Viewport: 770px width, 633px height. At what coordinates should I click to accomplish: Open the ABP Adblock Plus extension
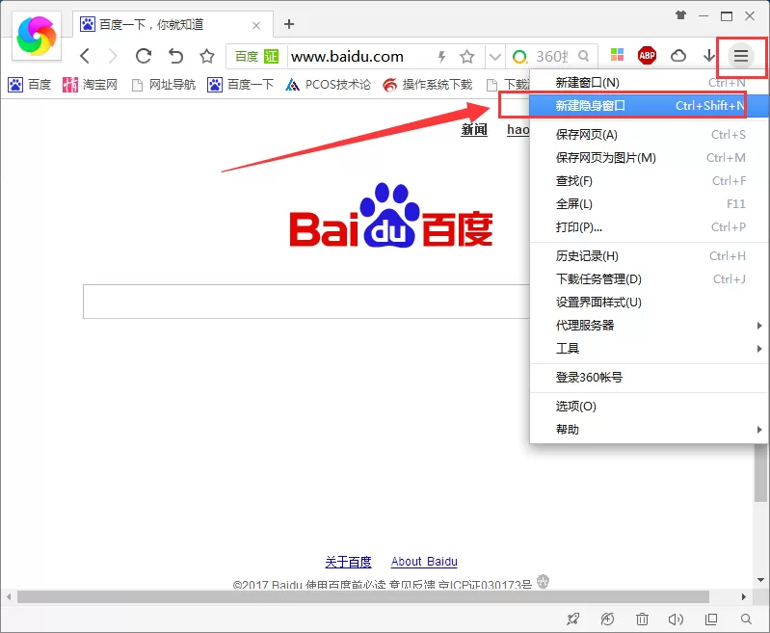[x=647, y=56]
